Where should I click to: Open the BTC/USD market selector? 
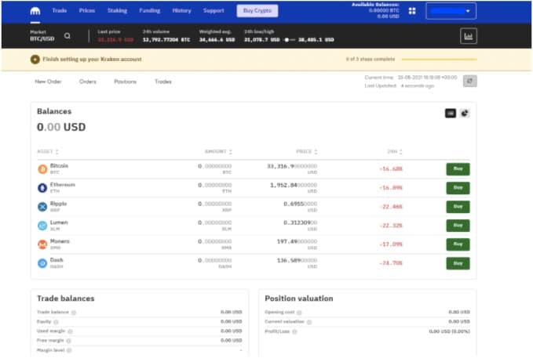click(42, 35)
